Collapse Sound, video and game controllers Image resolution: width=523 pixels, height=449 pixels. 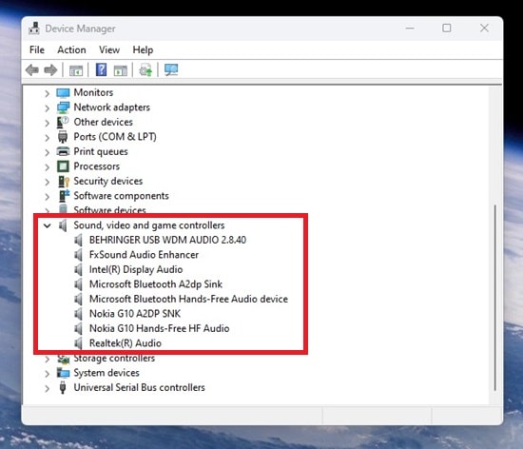click(x=47, y=225)
